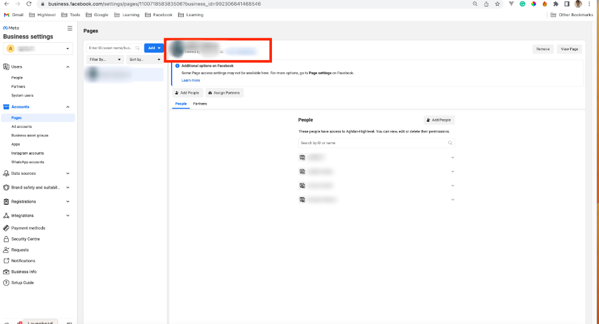Click the blue Add button
This screenshot has width=599, height=324.
(x=154, y=48)
